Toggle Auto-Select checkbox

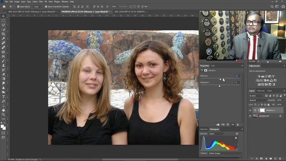18,7
